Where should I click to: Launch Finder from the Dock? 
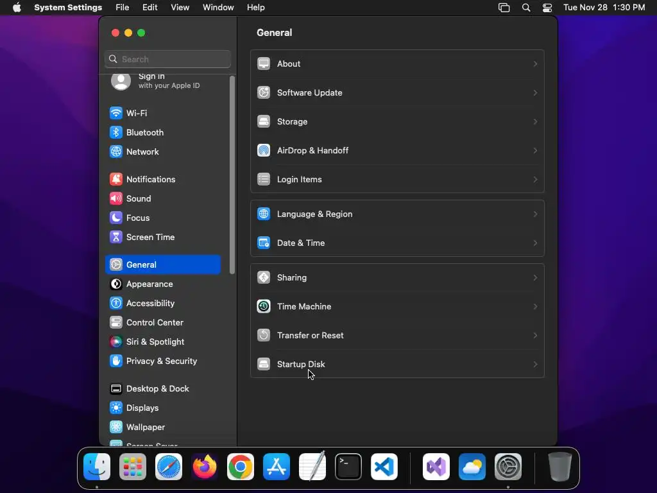pos(97,467)
